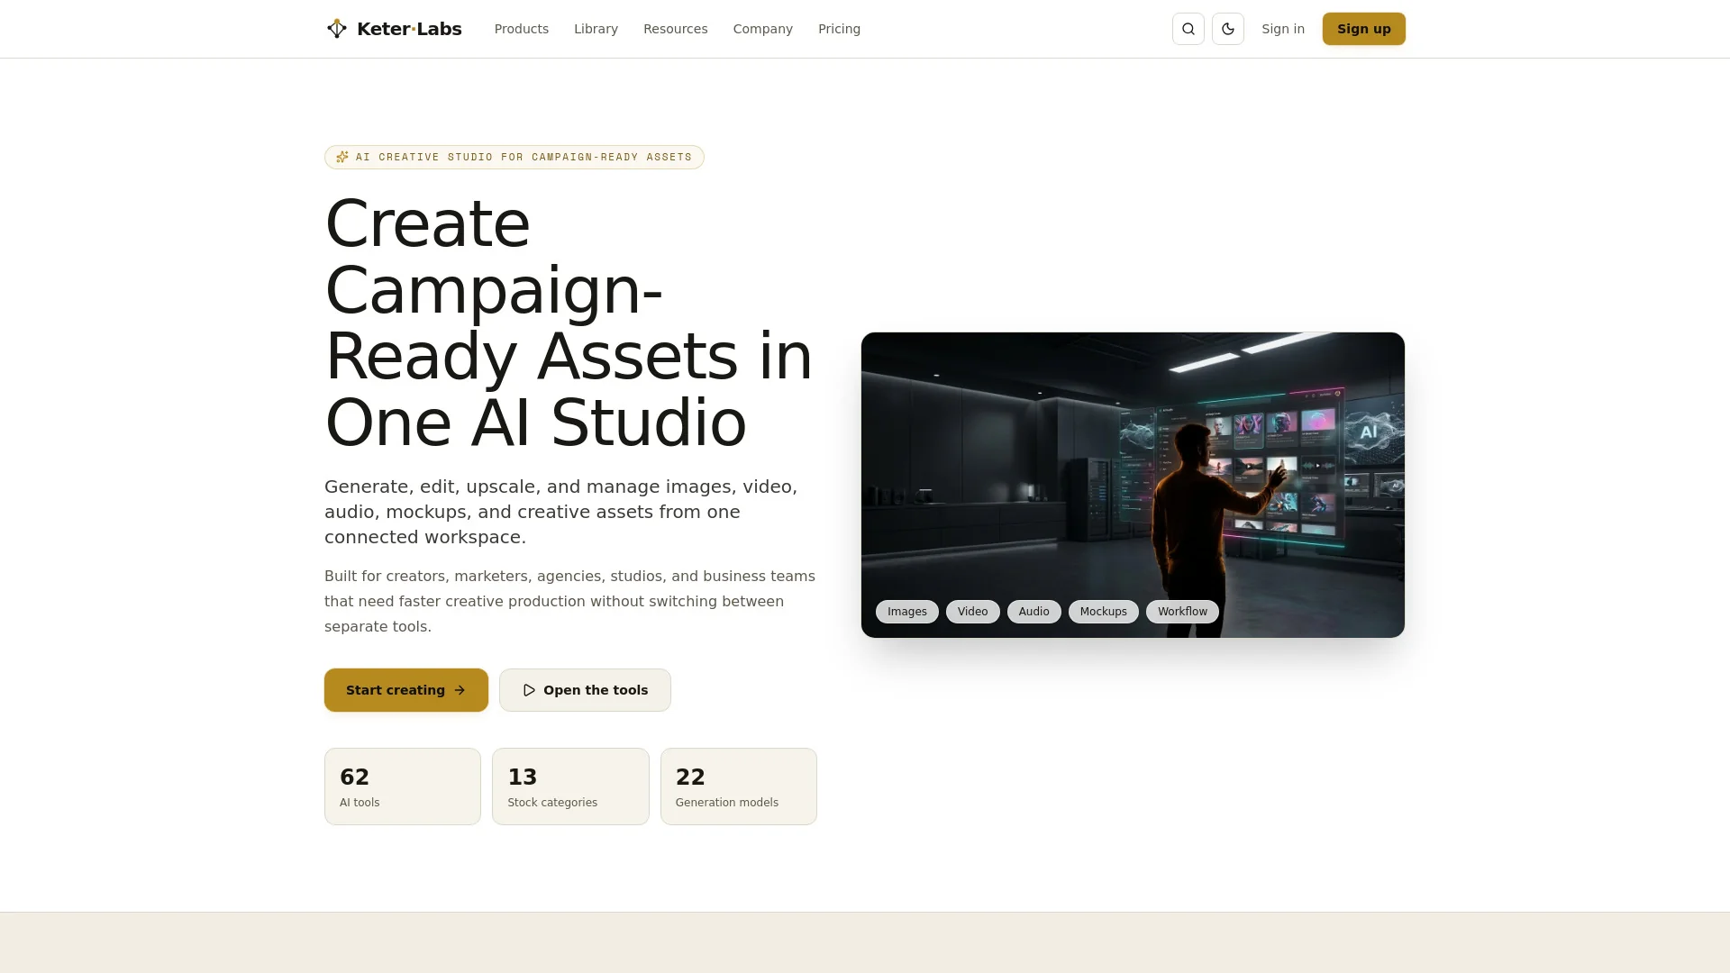Image resolution: width=1730 pixels, height=973 pixels.
Task: Open the search icon button
Action: coord(1188,29)
